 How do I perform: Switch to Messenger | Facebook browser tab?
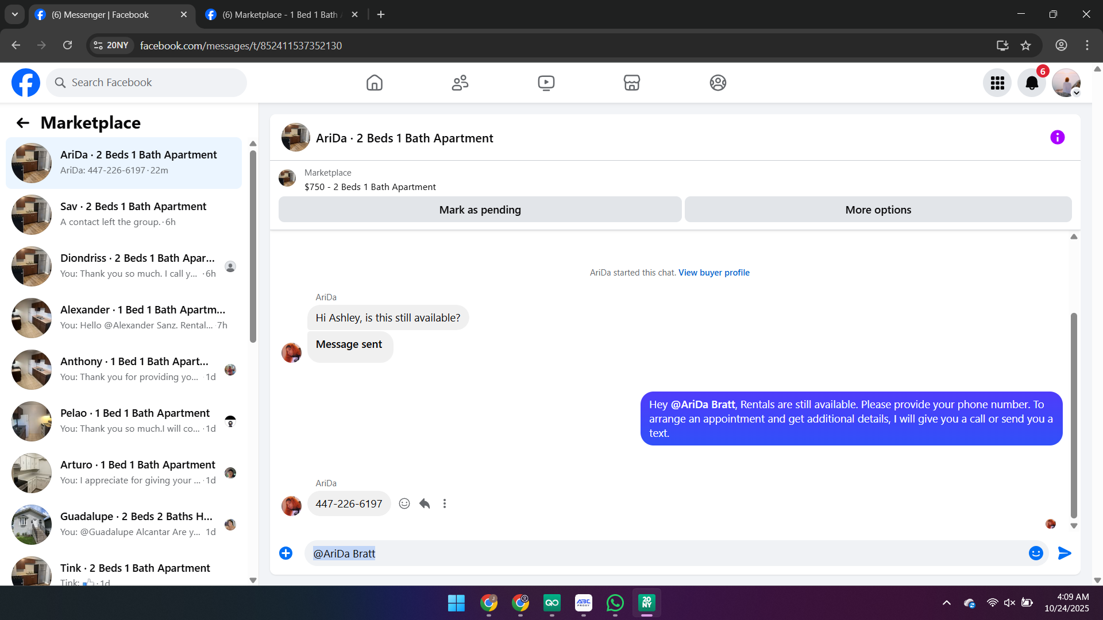coord(111,14)
